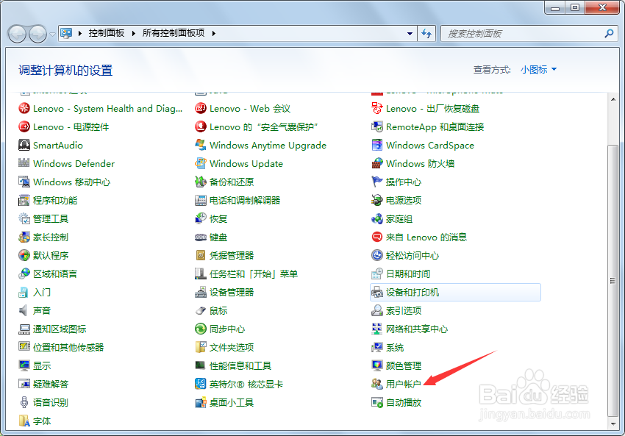Open RemoteApp 和桌面连接 item
625x436 pixels.
428,126
